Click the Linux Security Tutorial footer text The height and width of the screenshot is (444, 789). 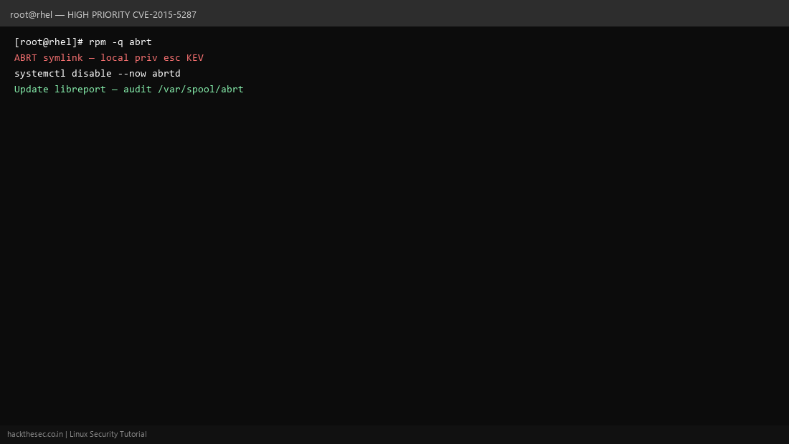tap(108, 434)
